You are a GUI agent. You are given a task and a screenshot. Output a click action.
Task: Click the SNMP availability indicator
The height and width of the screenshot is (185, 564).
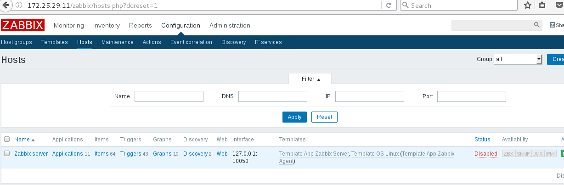pyautogui.click(x=523, y=154)
